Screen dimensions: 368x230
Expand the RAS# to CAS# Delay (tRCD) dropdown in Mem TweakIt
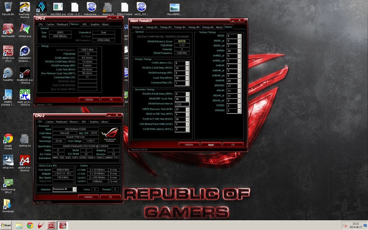pyautogui.click(x=187, y=68)
